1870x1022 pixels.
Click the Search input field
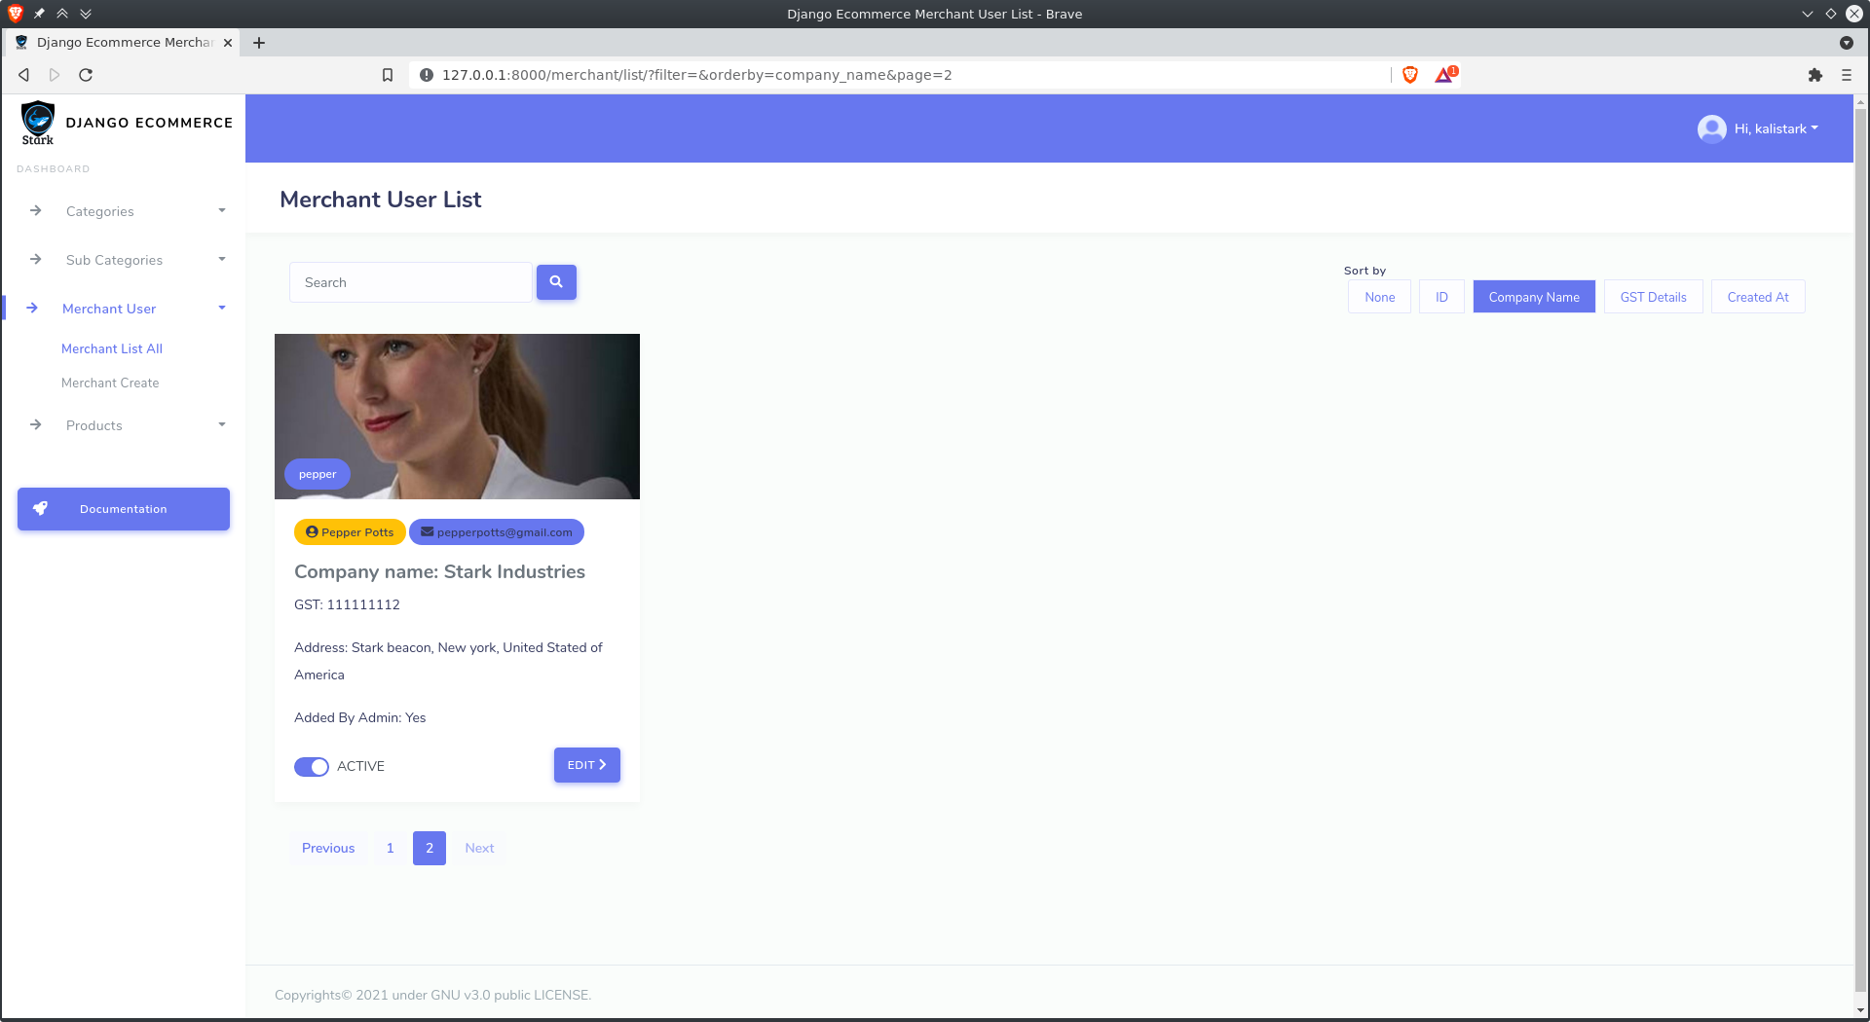click(x=410, y=282)
